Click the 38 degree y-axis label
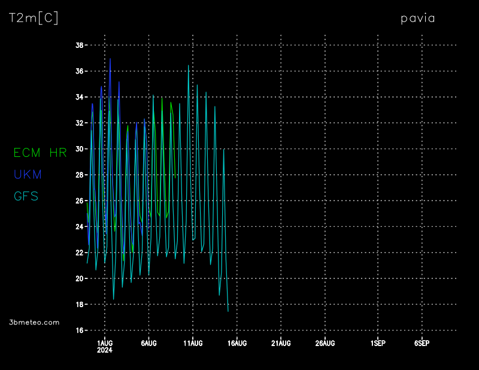 pyautogui.click(x=79, y=46)
